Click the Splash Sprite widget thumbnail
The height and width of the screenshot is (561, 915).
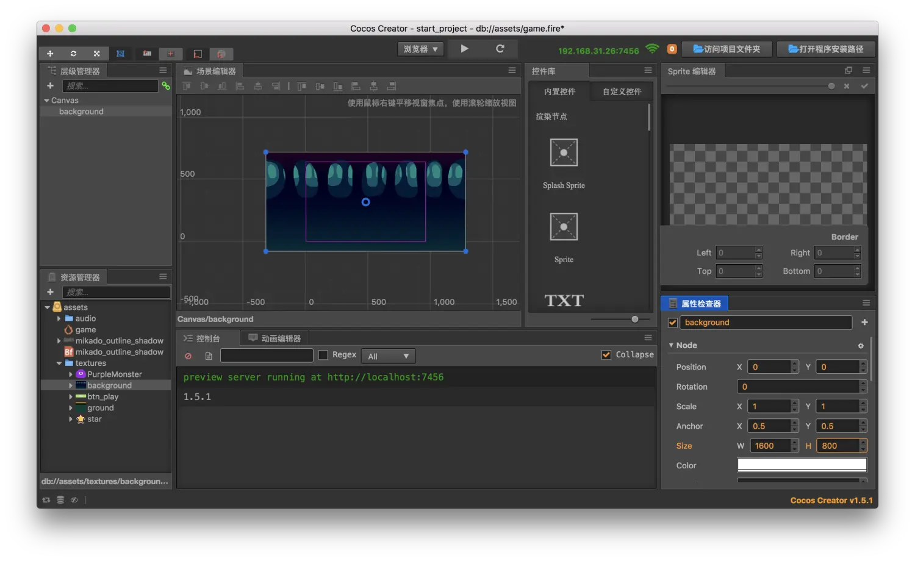(564, 152)
